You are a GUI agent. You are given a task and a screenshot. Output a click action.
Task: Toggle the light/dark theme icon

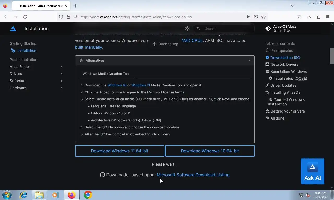tap(187, 29)
